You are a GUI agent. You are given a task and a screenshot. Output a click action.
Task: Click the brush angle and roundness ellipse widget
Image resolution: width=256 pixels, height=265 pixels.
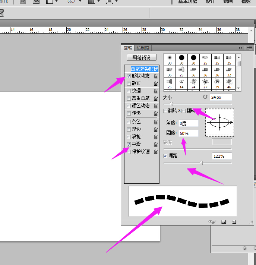point(220,122)
